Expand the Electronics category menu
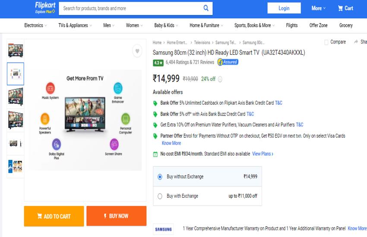Screen dimensions: 367x237 (35, 25)
